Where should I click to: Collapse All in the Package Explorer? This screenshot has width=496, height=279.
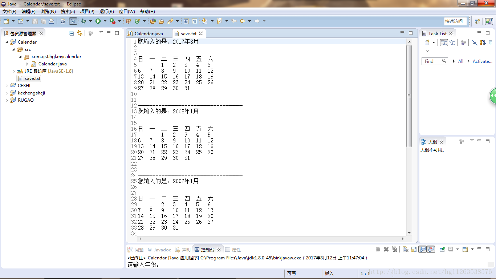(x=72, y=33)
